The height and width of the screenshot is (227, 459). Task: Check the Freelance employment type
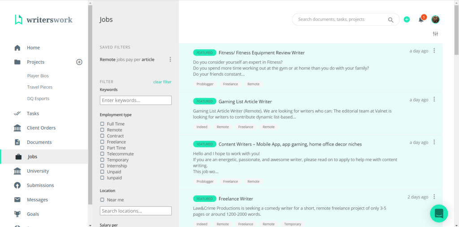click(x=102, y=142)
